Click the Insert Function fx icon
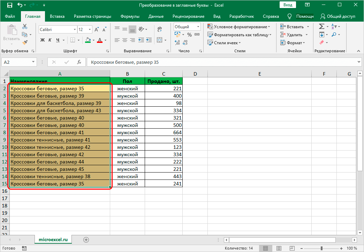Viewport: 364px width, 252px height. (79, 62)
